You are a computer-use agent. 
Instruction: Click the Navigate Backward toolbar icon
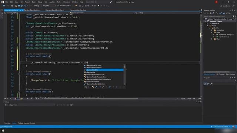(x=4, y=6)
